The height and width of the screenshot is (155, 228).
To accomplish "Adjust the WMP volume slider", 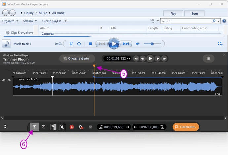I will point(152,44).
